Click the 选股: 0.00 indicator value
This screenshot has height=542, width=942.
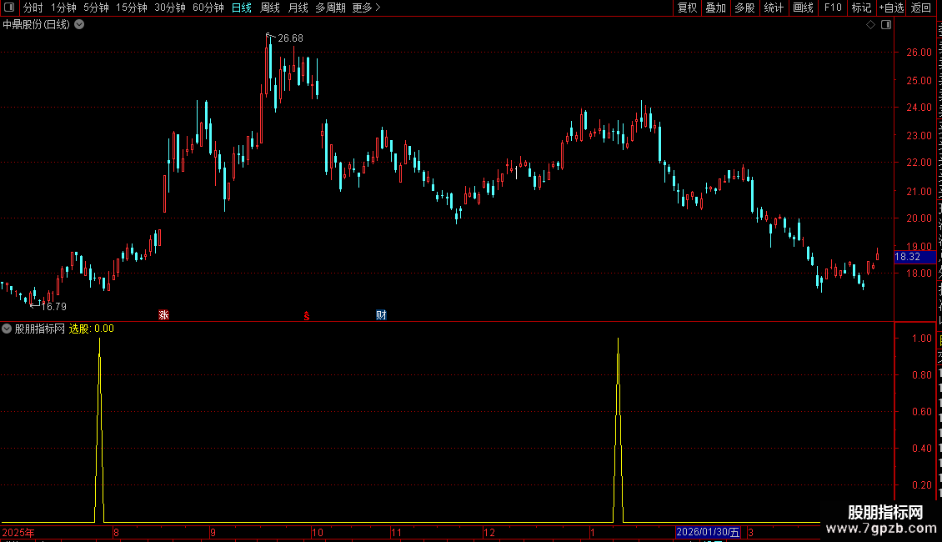click(x=92, y=329)
